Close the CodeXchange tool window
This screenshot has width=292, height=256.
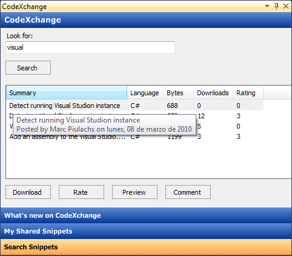(286, 6)
